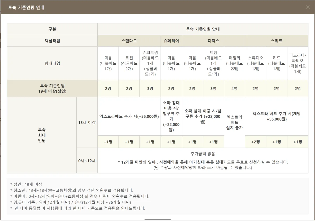Click the 구분 table header cell
315x221 pixels.
pos(52,29)
